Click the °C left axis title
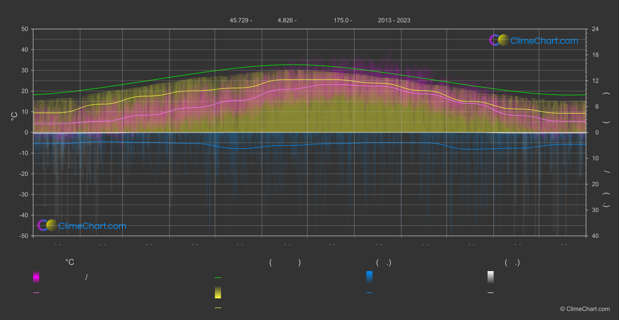Viewport: 619px width, 320px height. click(x=14, y=116)
